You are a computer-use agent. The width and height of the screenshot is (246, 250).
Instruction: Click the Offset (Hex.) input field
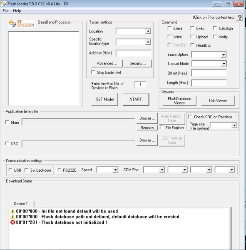[x=209, y=73]
